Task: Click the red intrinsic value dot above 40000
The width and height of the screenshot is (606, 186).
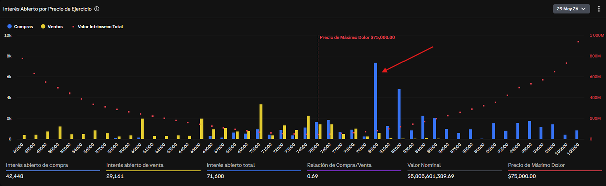Action: click(22, 59)
